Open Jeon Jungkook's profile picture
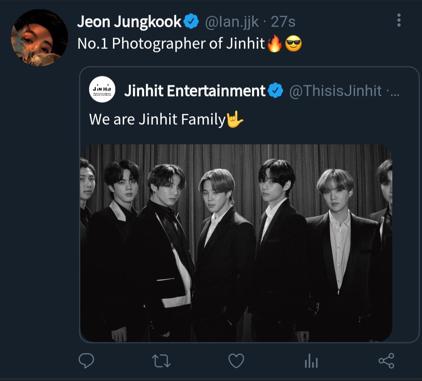422x381 pixels. pyautogui.click(x=39, y=38)
